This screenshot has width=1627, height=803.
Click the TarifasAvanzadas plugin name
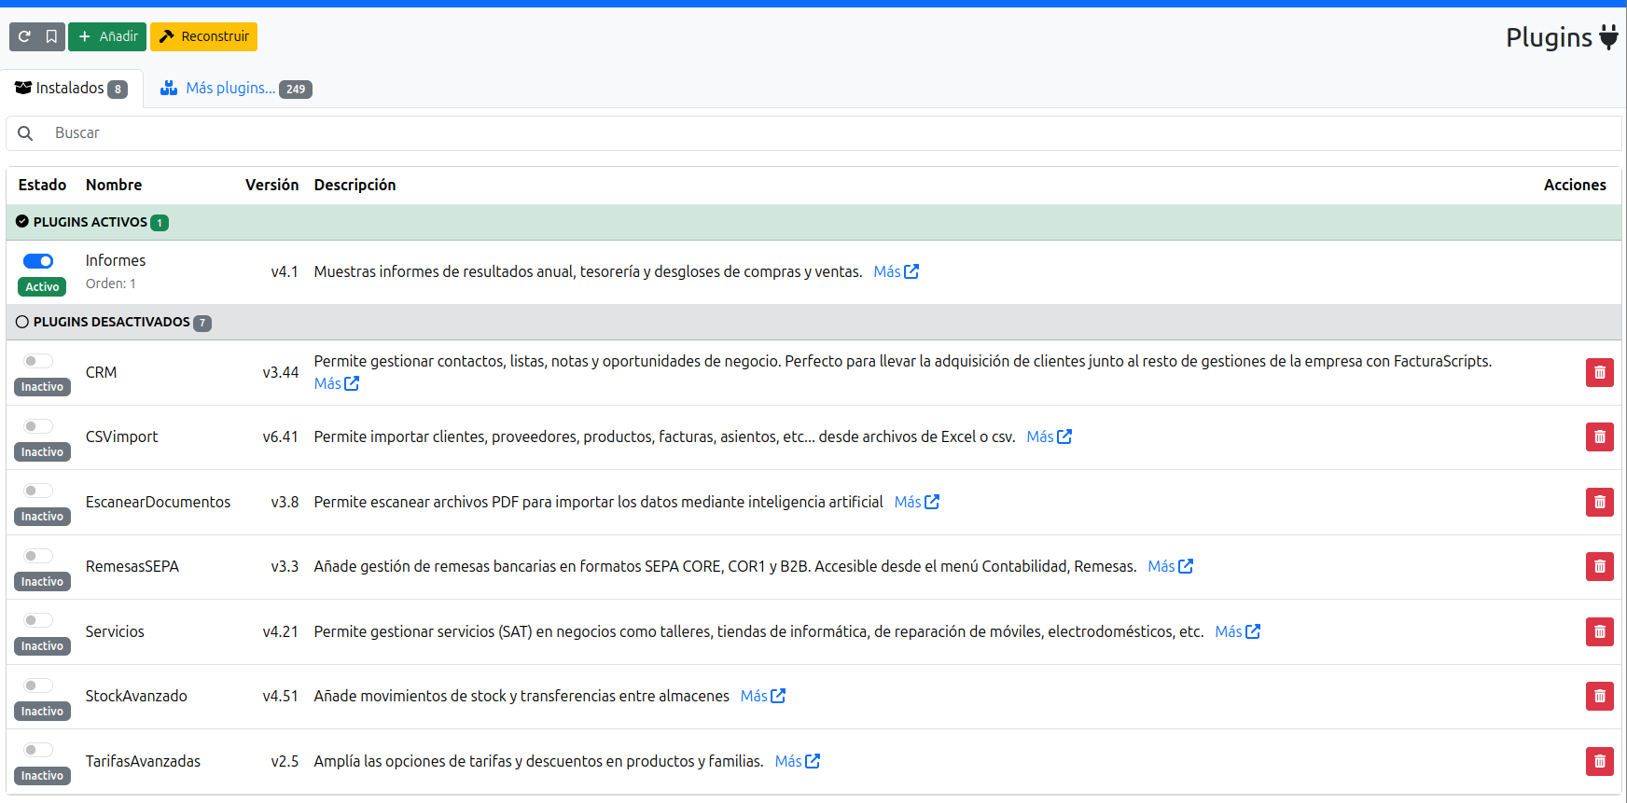coord(143,761)
